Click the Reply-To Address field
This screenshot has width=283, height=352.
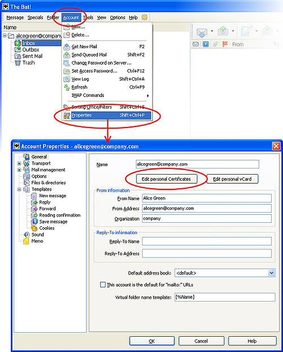(207, 253)
